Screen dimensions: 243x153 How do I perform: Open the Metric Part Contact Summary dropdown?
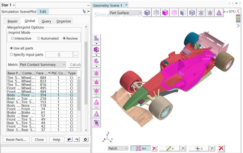pyautogui.click(x=43, y=64)
